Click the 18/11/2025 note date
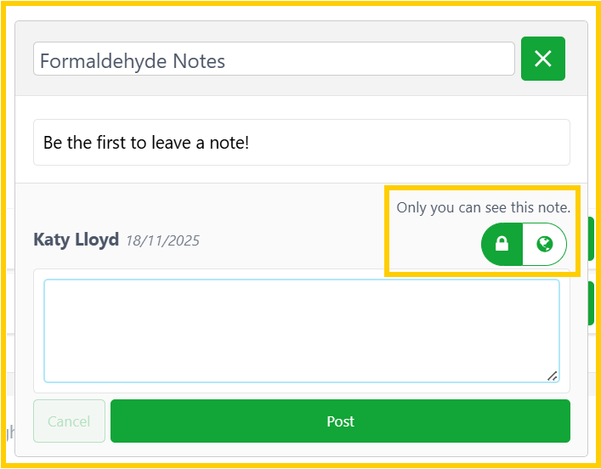 point(162,240)
